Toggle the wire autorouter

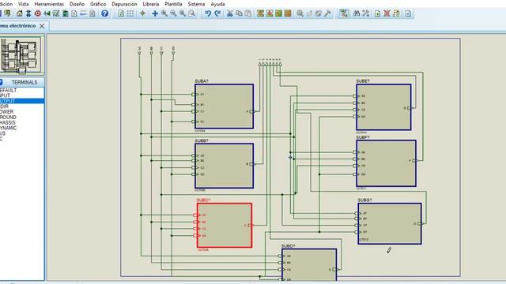(344, 13)
